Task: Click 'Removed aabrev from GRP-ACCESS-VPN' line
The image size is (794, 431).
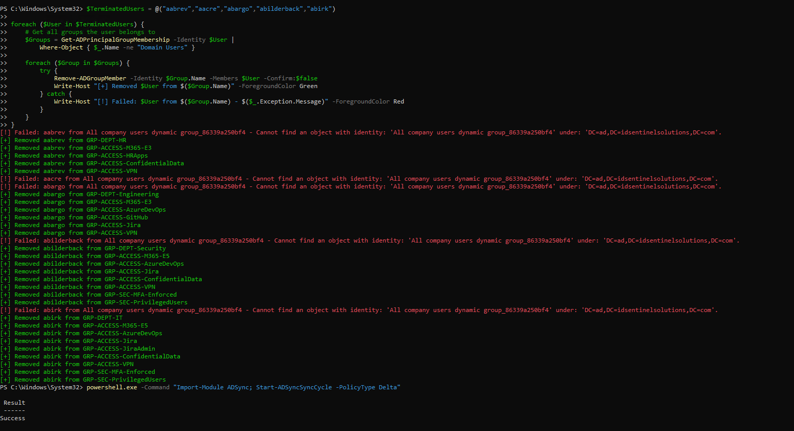Action: (x=69, y=171)
